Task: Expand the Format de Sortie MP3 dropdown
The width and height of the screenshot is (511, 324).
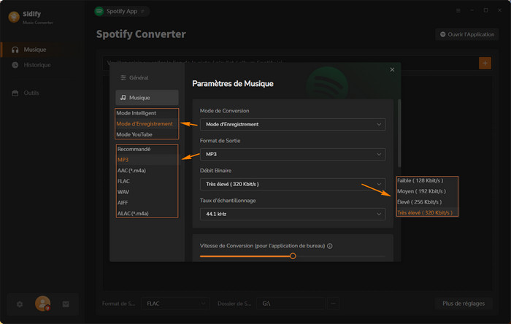Action: click(293, 155)
